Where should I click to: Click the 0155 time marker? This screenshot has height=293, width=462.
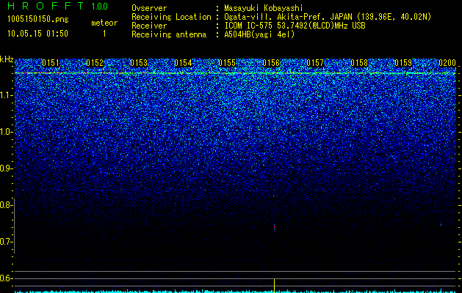click(227, 63)
